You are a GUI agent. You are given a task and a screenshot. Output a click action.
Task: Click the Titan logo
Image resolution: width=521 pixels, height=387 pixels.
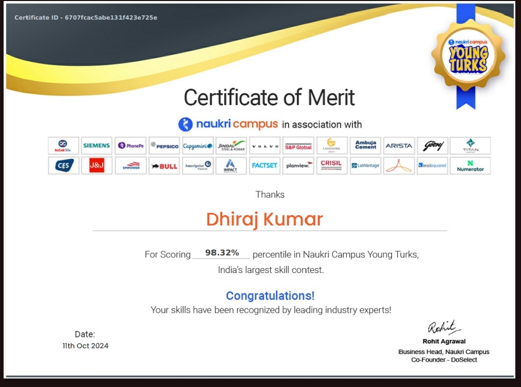click(470, 146)
